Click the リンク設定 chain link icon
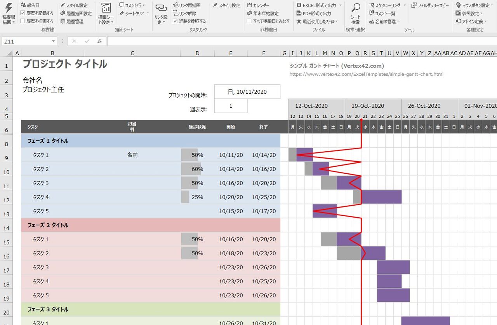Viewport: 497px width, 325px height. click(x=160, y=8)
